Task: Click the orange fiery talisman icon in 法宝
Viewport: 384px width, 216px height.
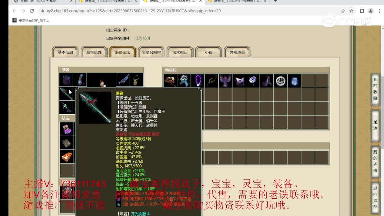Action: [67, 157]
